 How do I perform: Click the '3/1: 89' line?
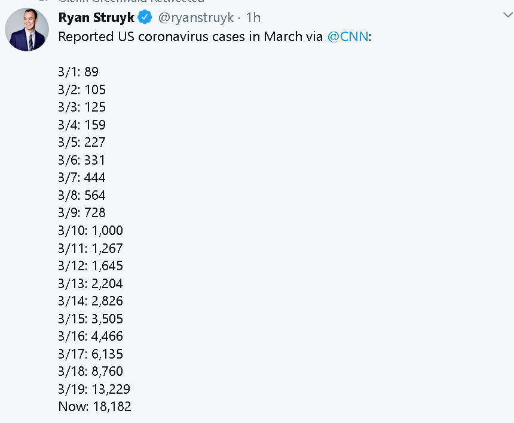(78, 72)
